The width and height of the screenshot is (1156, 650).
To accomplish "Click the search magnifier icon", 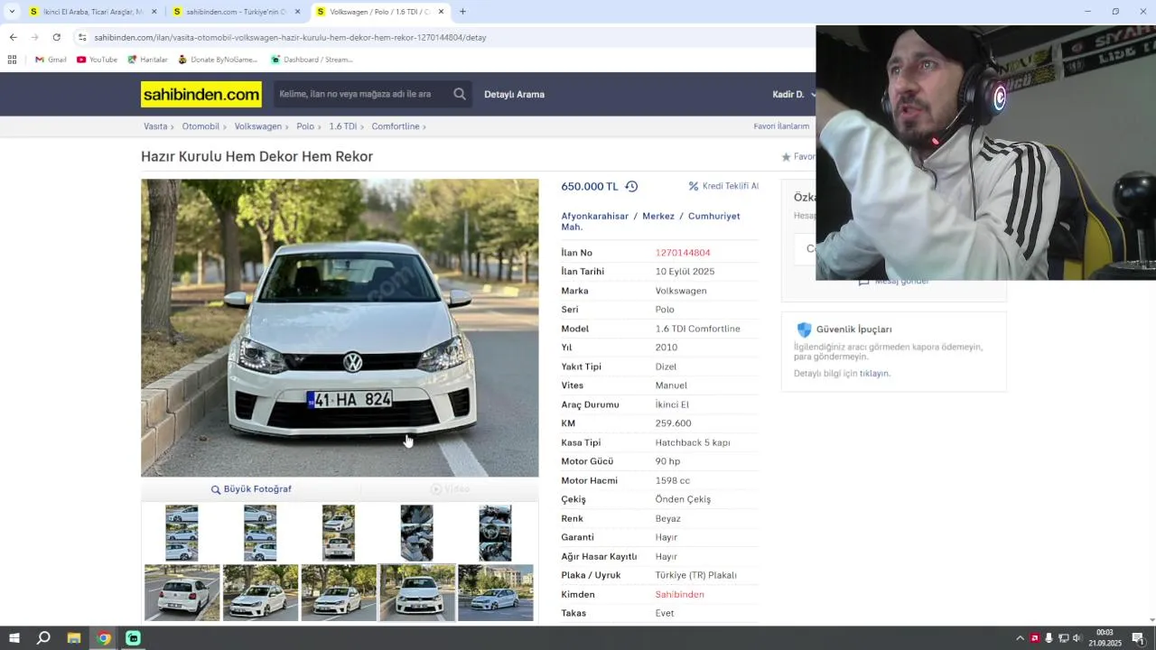I will 460,94.
